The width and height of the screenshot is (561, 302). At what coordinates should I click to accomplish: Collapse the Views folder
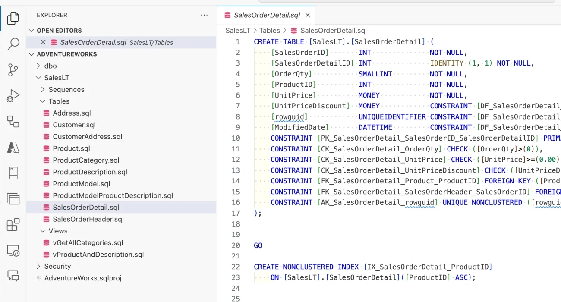click(x=43, y=231)
